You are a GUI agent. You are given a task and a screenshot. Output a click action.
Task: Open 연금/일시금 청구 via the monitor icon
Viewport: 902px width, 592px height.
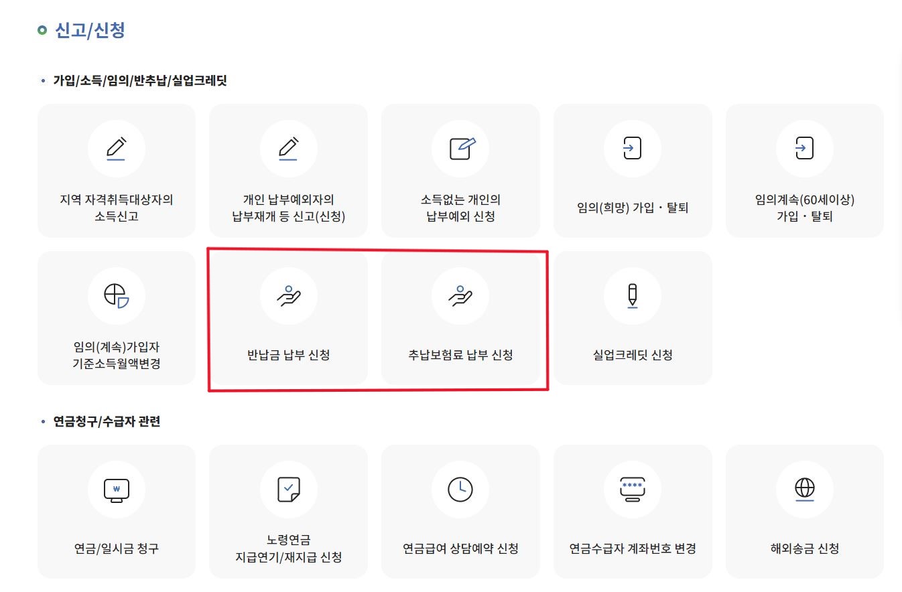click(x=116, y=490)
